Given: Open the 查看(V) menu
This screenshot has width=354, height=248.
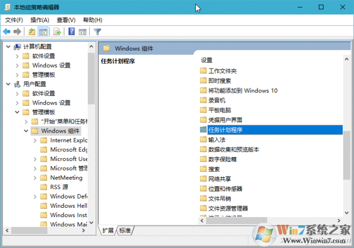Looking at the screenshot, I should tap(66, 20).
